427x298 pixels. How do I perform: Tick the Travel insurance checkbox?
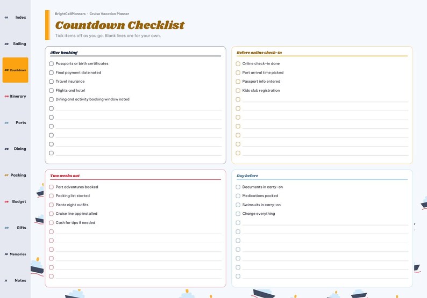(x=51, y=82)
